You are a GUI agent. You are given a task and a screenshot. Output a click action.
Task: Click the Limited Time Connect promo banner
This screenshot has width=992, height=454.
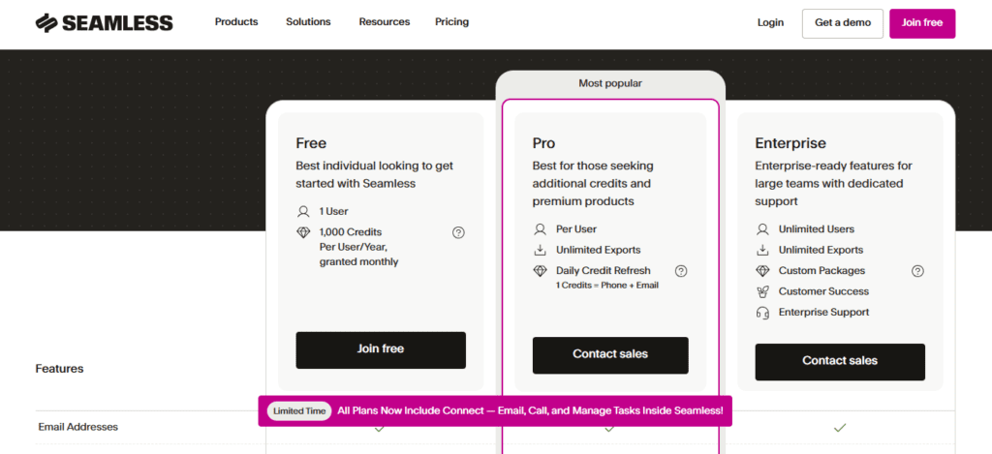click(495, 410)
